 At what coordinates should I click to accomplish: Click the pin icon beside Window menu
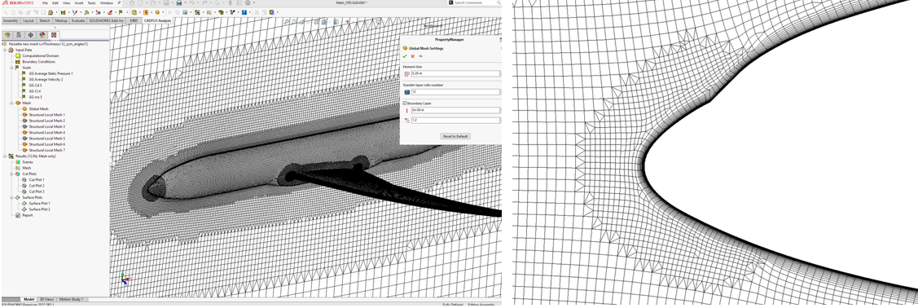(x=118, y=3)
